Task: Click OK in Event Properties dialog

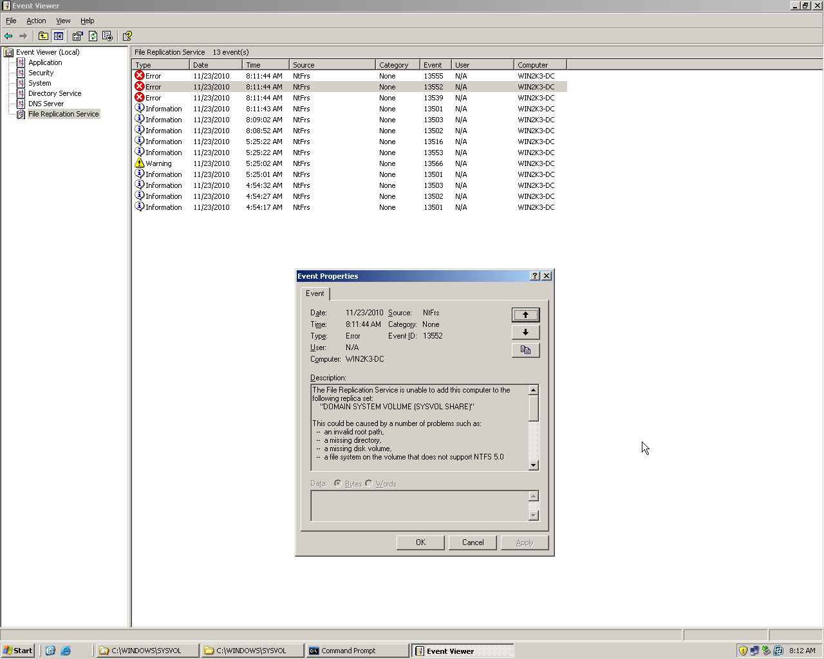Action: [x=420, y=543]
